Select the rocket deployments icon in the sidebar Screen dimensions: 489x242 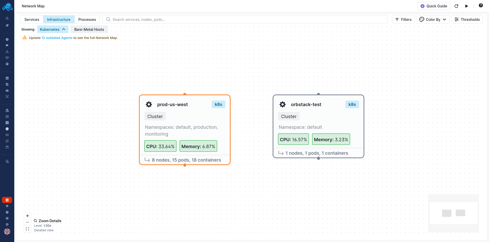(7, 25)
